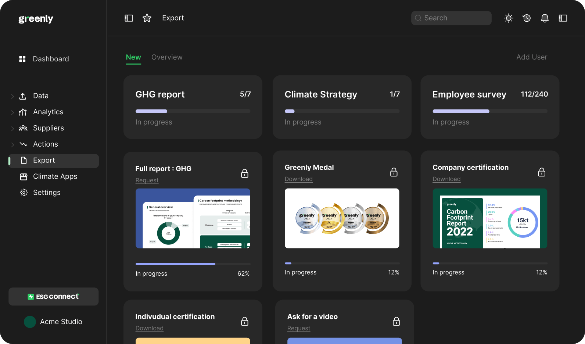Expand the Analytics section chevron
This screenshot has height=344, width=585.
[12, 112]
